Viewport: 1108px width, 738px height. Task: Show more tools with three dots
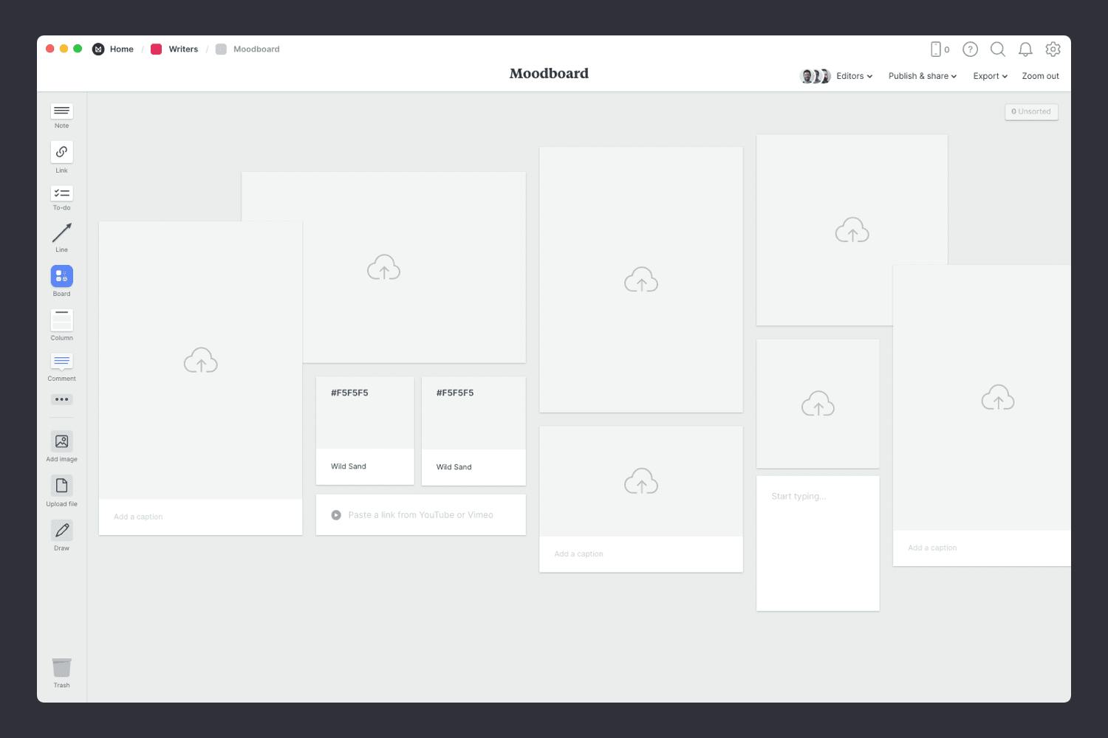(61, 399)
